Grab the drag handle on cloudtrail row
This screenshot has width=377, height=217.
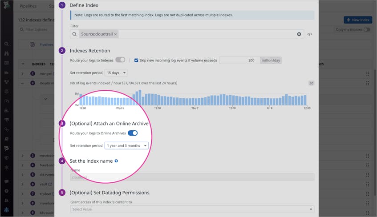coord(367,83)
